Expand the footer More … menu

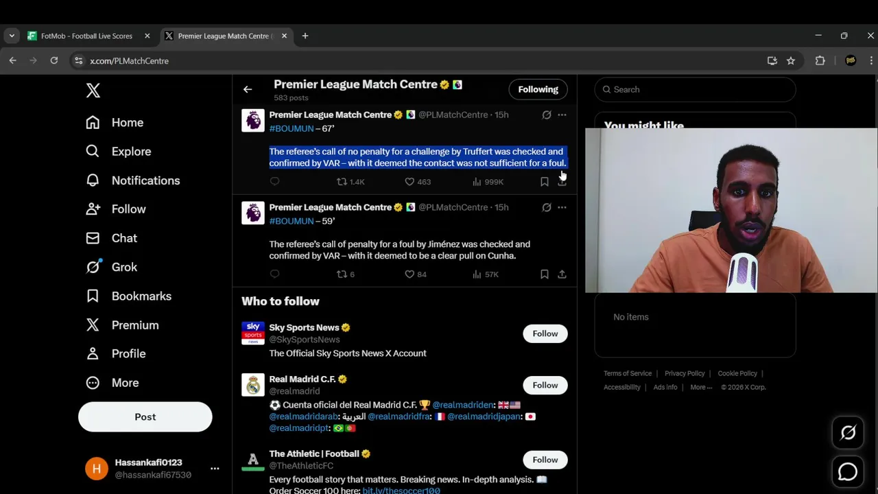pos(701,387)
